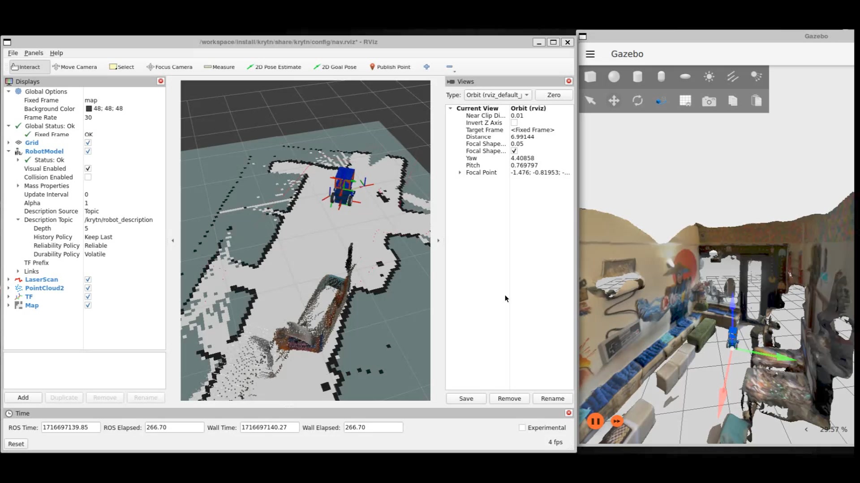Enable the Experimental time checkbox
860x483 pixels.
522,428
